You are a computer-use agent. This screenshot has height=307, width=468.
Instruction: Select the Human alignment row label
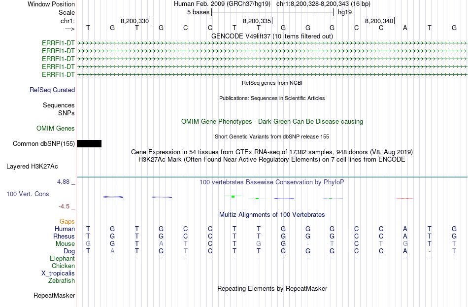click(65, 229)
